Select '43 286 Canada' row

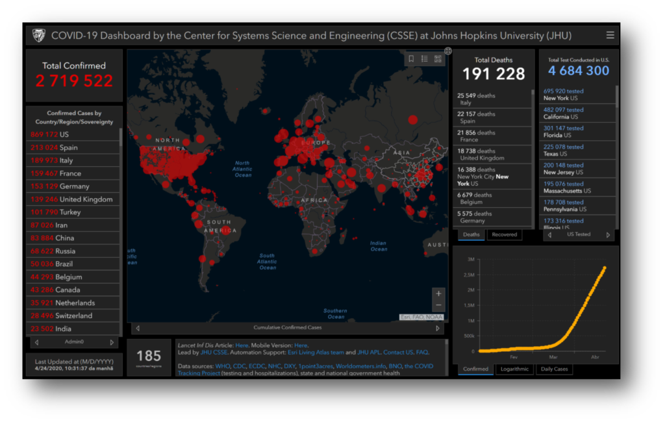tap(73, 290)
